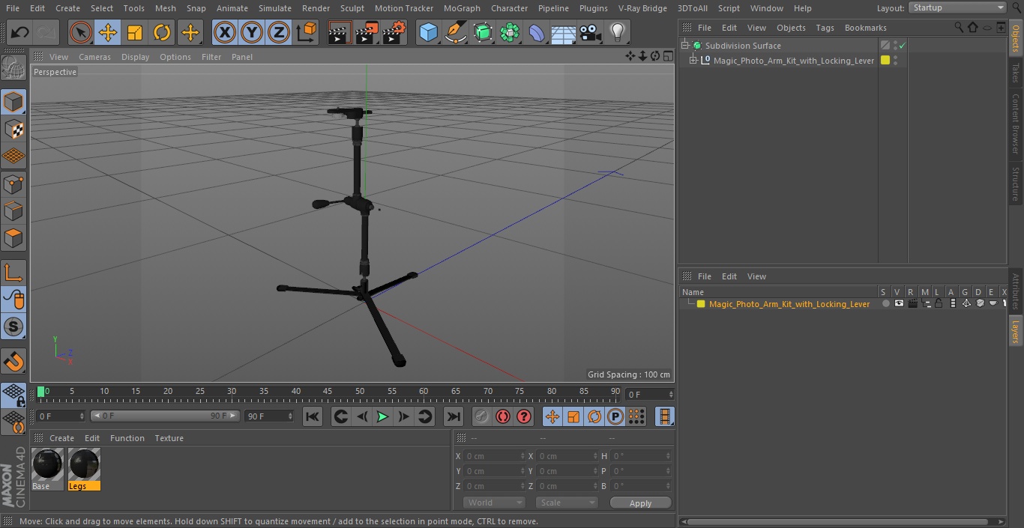Viewport: 1024px width, 528px height.
Task: Toggle layer Solo dot
Action: point(885,303)
